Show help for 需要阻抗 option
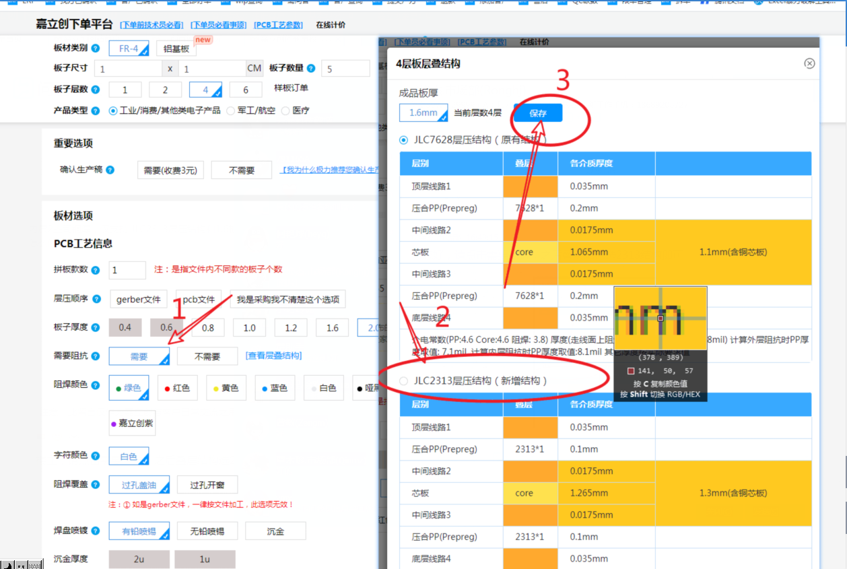847x569 pixels. click(96, 356)
